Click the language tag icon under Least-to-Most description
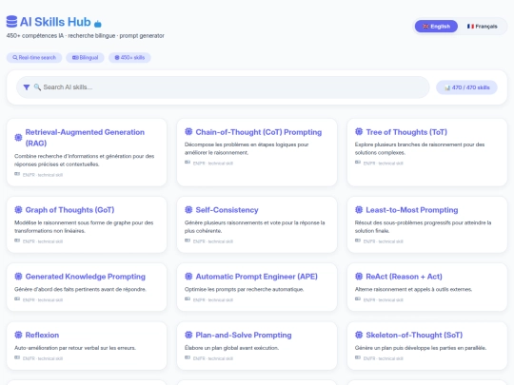The image size is (514, 385). (x=358, y=241)
